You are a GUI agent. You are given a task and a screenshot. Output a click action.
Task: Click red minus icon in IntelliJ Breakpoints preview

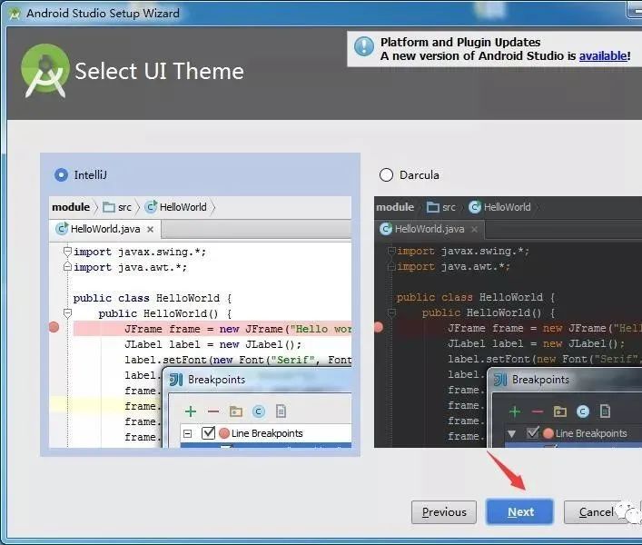click(x=212, y=411)
